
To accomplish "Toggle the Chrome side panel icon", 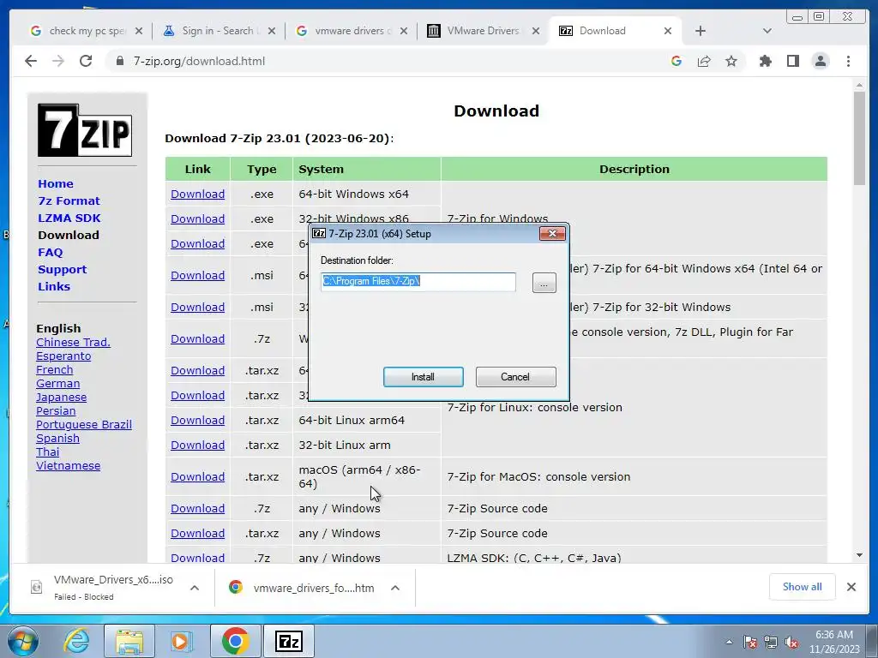I will (x=793, y=61).
